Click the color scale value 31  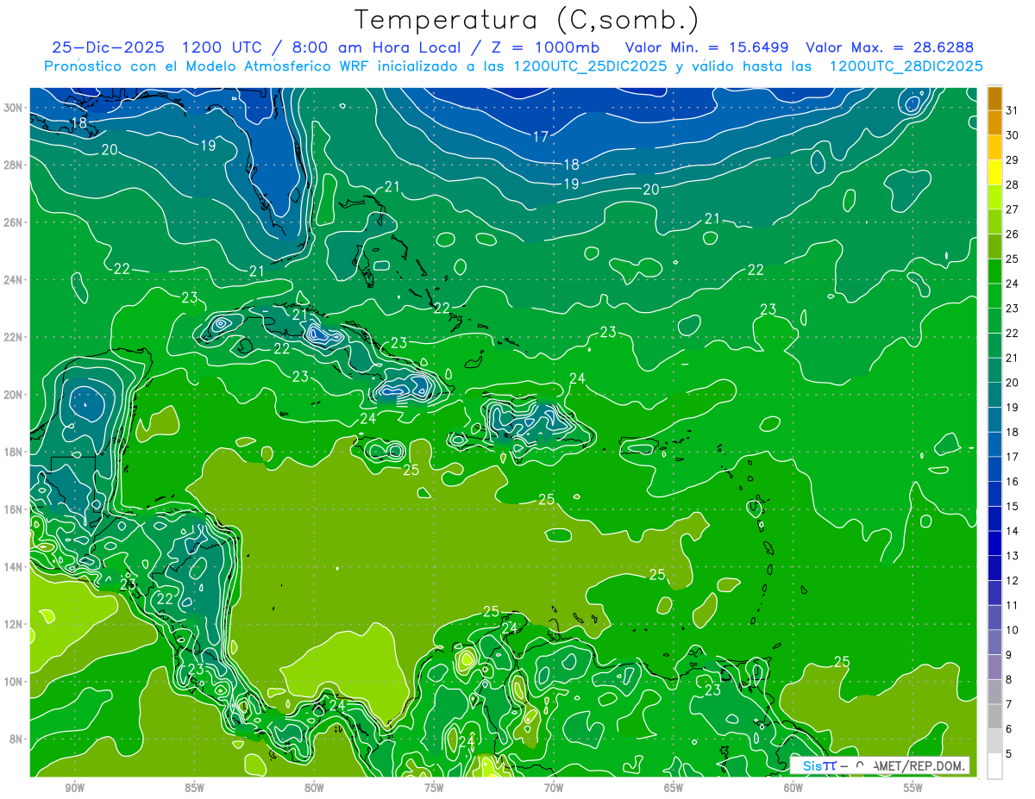pos(1013,110)
